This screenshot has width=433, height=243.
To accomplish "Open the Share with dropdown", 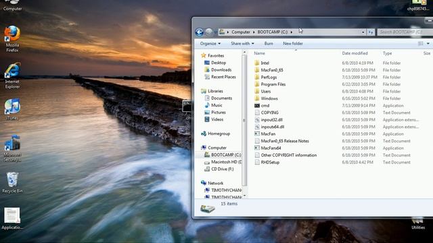I will [x=242, y=43].
